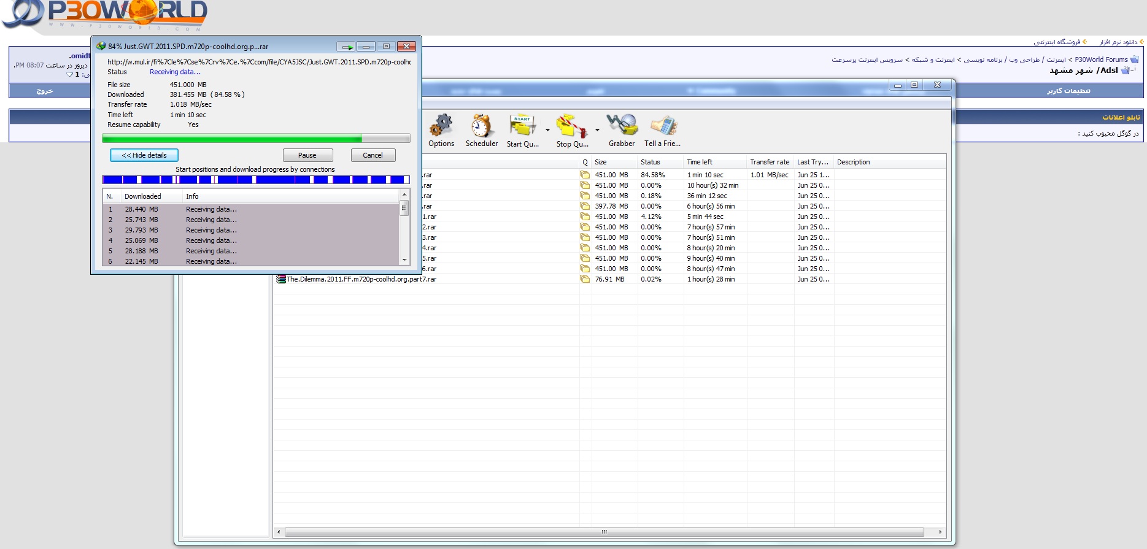Click queue icon in 7 hour(s) 51 min row
Screen dimensions: 1147x549
click(585, 237)
